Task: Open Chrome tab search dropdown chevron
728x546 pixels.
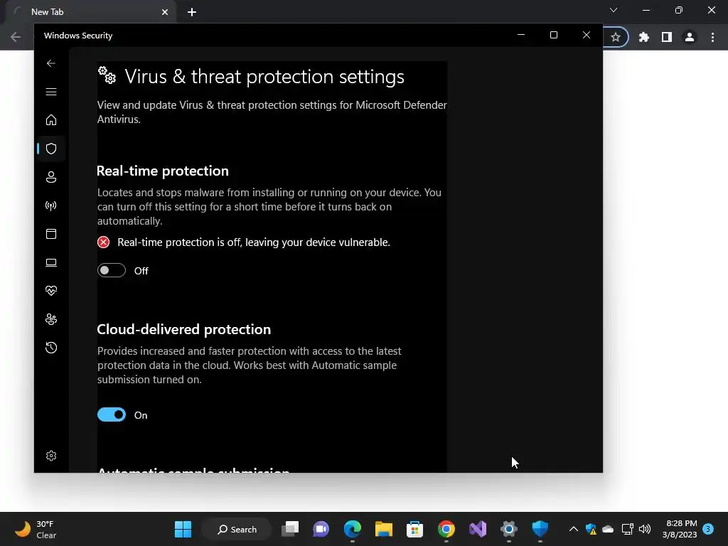Action: pyautogui.click(x=614, y=10)
